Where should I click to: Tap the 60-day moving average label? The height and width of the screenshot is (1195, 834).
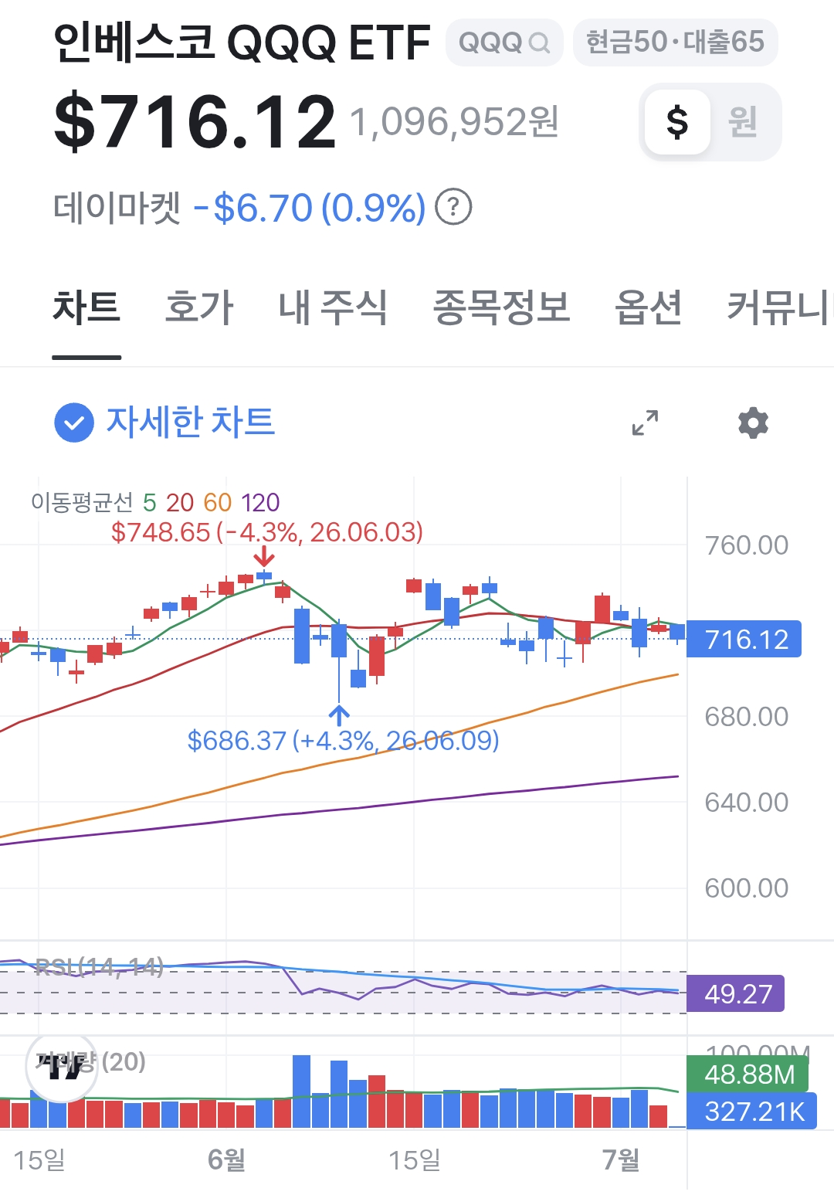[218, 503]
